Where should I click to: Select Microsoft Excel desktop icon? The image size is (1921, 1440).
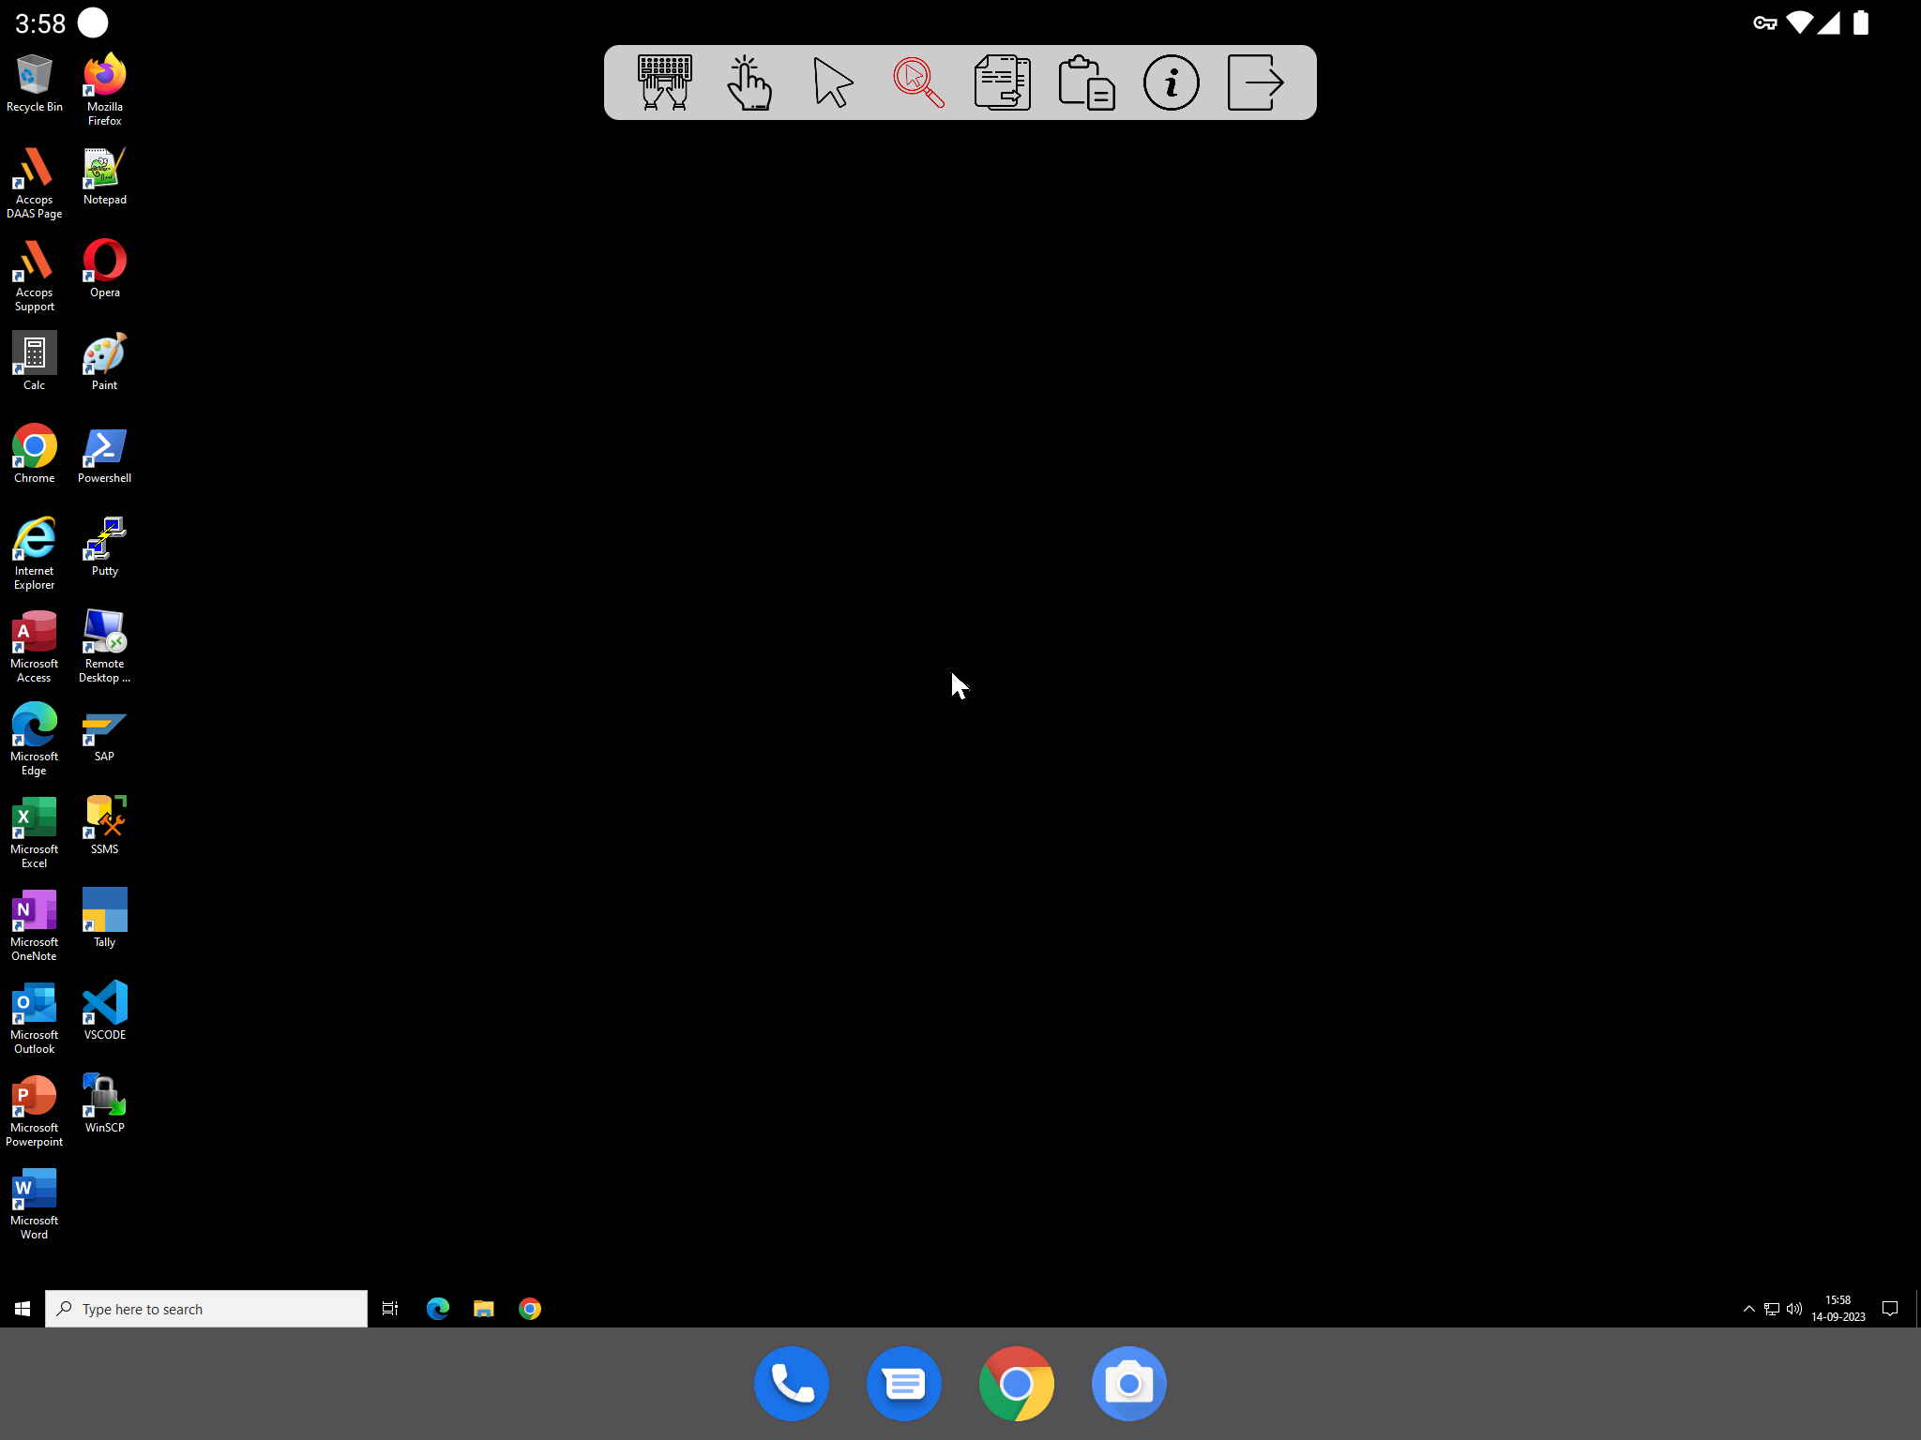tap(35, 832)
